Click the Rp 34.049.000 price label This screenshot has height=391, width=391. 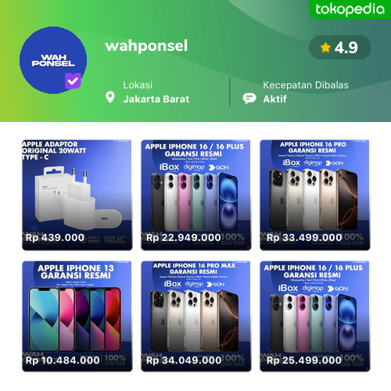click(184, 361)
